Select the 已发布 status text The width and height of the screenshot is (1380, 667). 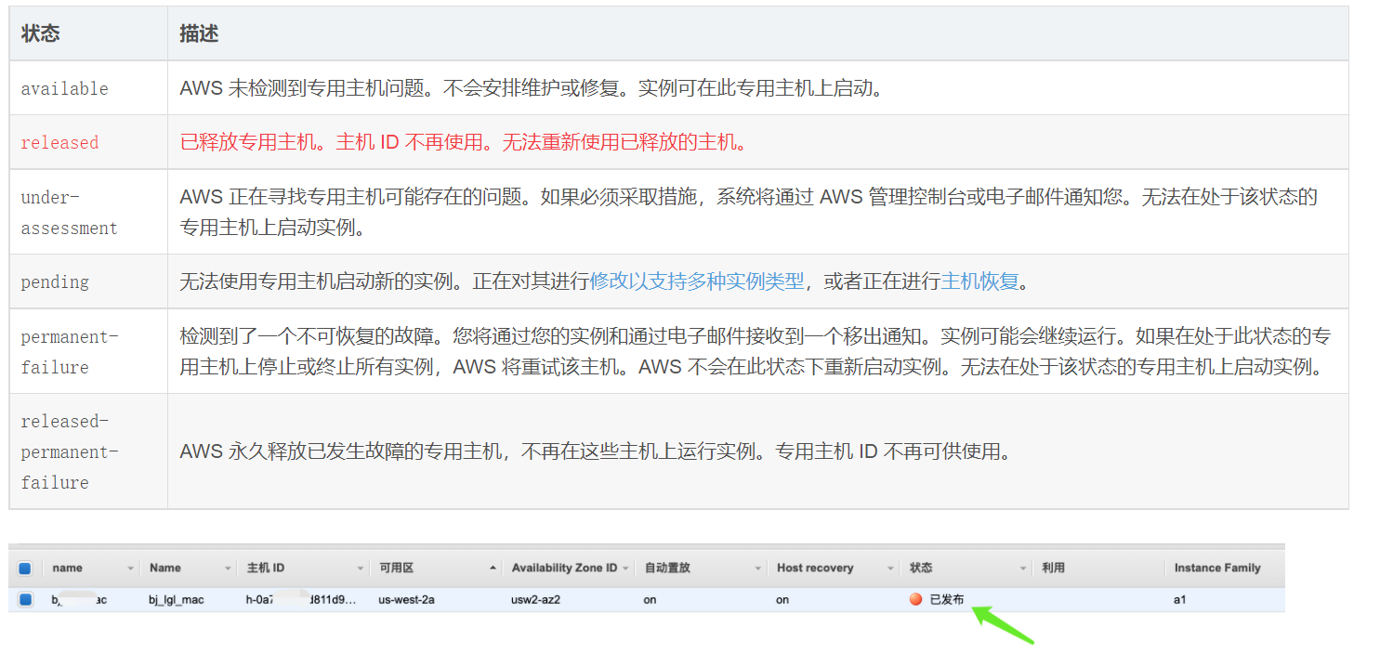(x=947, y=600)
